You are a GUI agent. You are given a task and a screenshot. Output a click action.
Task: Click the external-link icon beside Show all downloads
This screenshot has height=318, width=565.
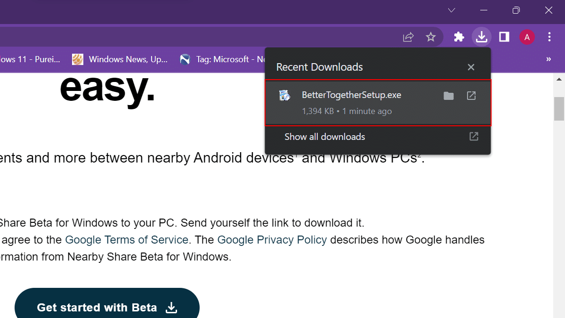(474, 137)
